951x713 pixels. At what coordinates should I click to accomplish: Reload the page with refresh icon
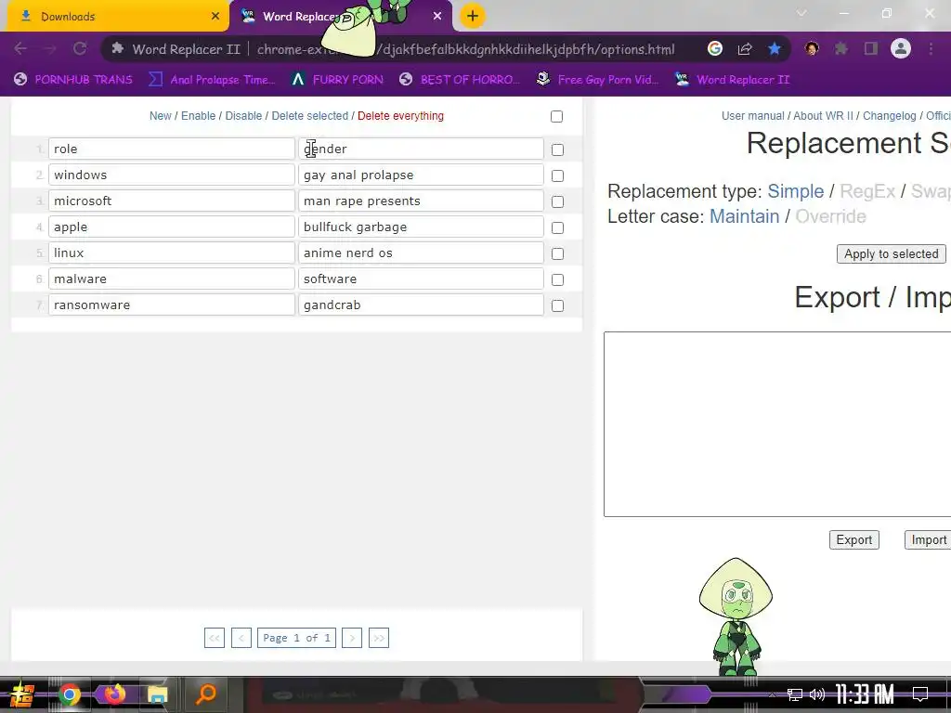tap(80, 48)
